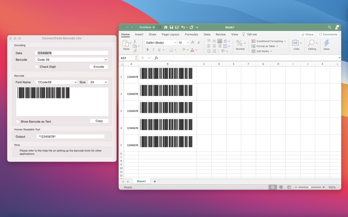Click the red font color swatch
The width and height of the screenshot is (348, 217).
pyautogui.click(x=192, y=49)
